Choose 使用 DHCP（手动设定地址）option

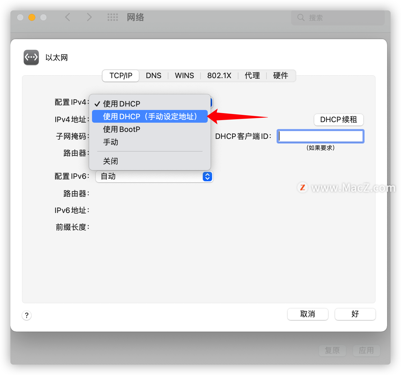150,116
